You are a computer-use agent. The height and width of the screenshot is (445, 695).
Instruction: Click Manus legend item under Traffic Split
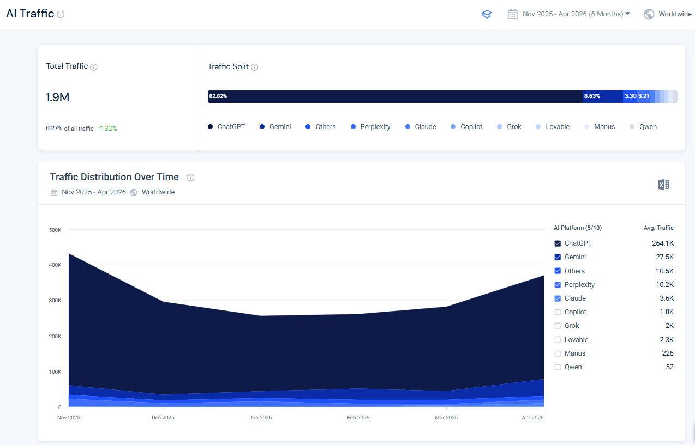(x=600, y=127)
